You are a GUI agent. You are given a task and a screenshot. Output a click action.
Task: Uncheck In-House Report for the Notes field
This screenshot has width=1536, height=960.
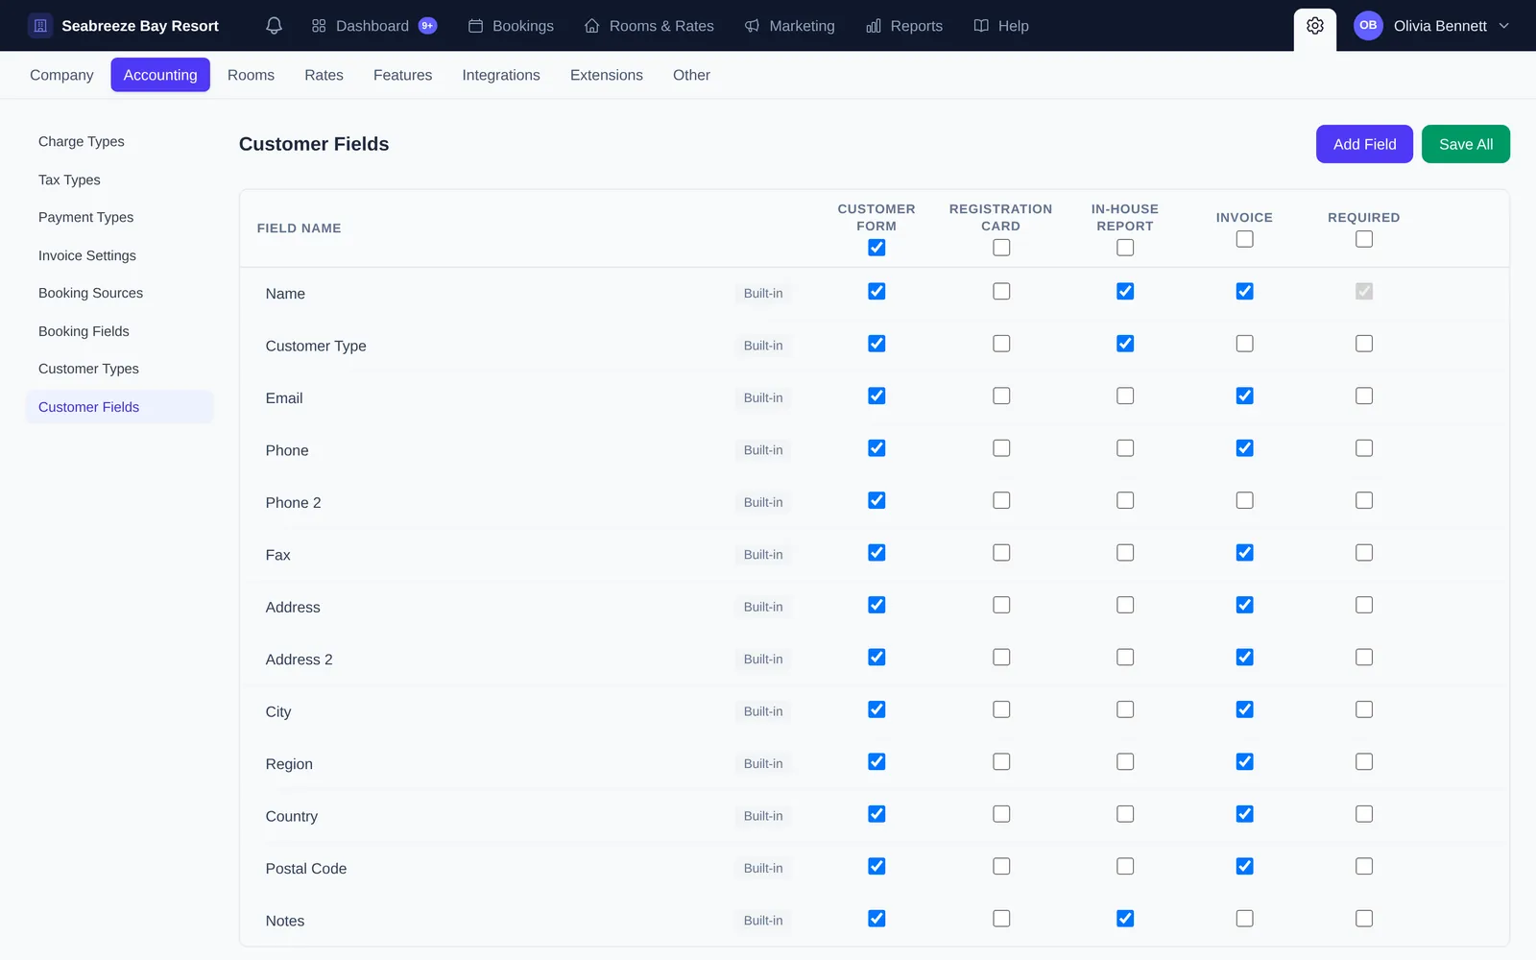click(1125, 919)
